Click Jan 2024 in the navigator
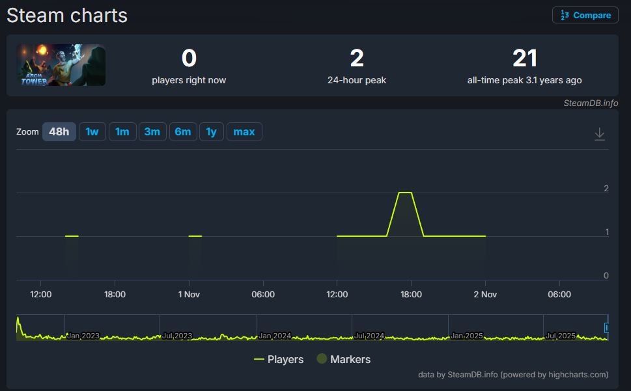 pos(275,336)
